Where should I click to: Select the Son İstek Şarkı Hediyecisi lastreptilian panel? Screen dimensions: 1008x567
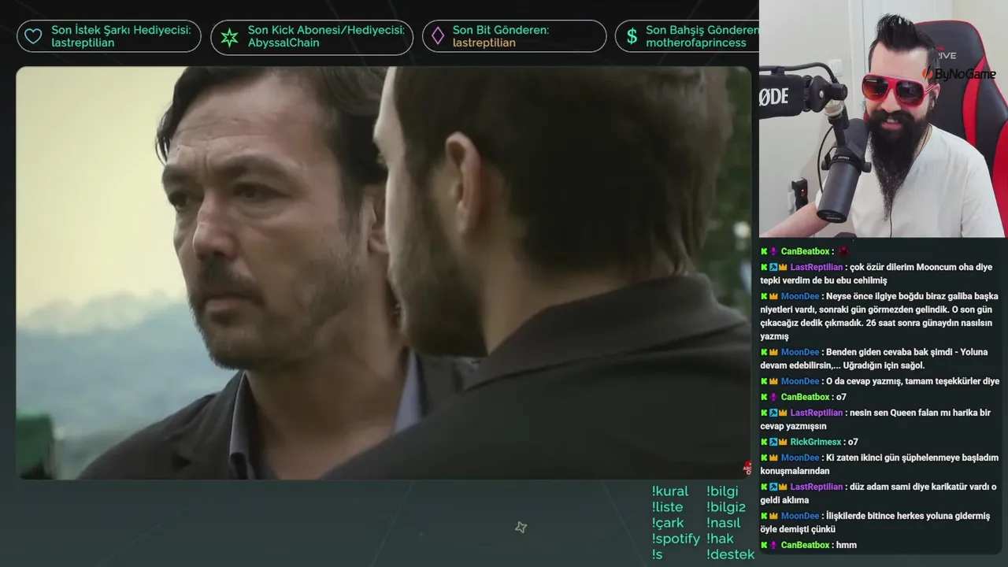(x=109, y=36)
